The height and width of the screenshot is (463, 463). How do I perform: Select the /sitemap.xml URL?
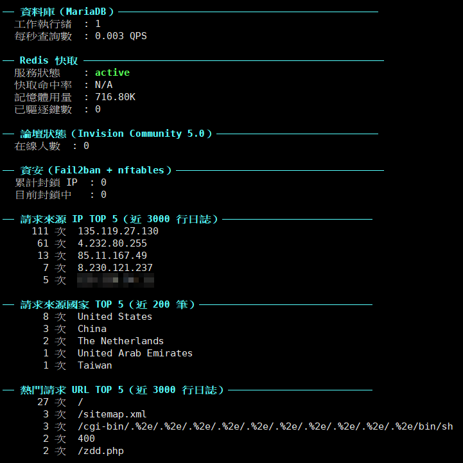pyautogui.click(x=112, y=414)
